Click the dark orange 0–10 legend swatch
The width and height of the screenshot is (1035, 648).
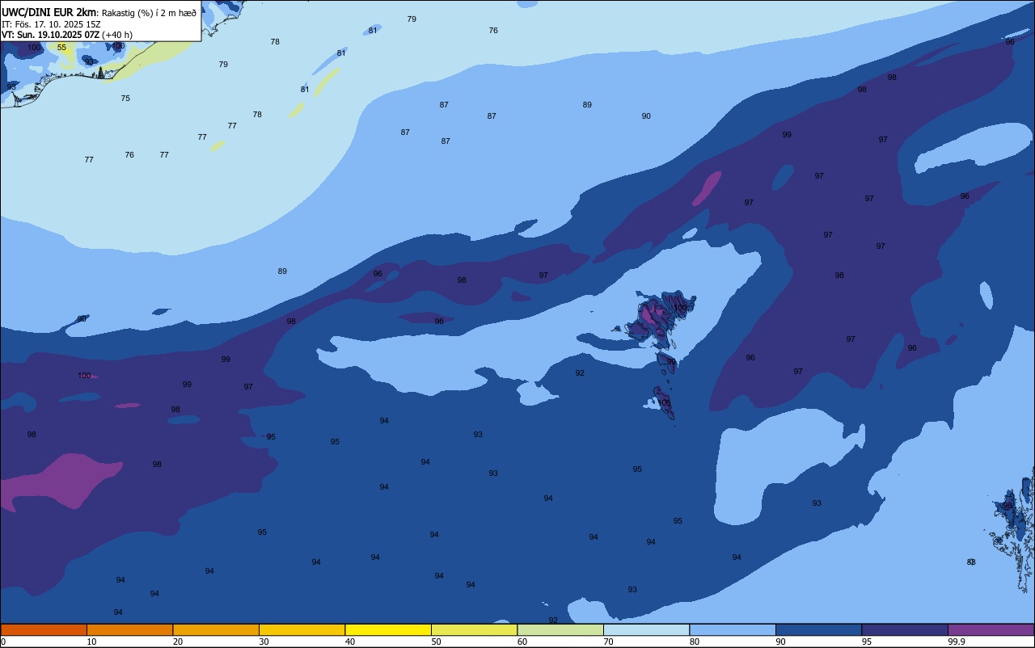(x=44, y=629)
